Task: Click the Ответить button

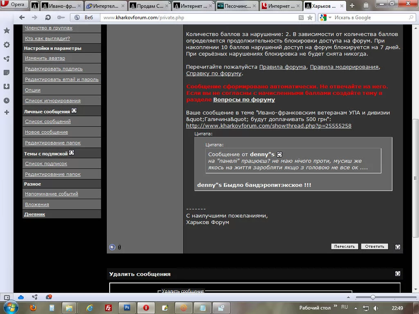Action: point(375,247)
